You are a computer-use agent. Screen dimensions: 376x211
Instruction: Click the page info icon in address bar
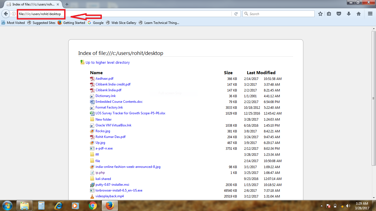(x=13, y=14)
